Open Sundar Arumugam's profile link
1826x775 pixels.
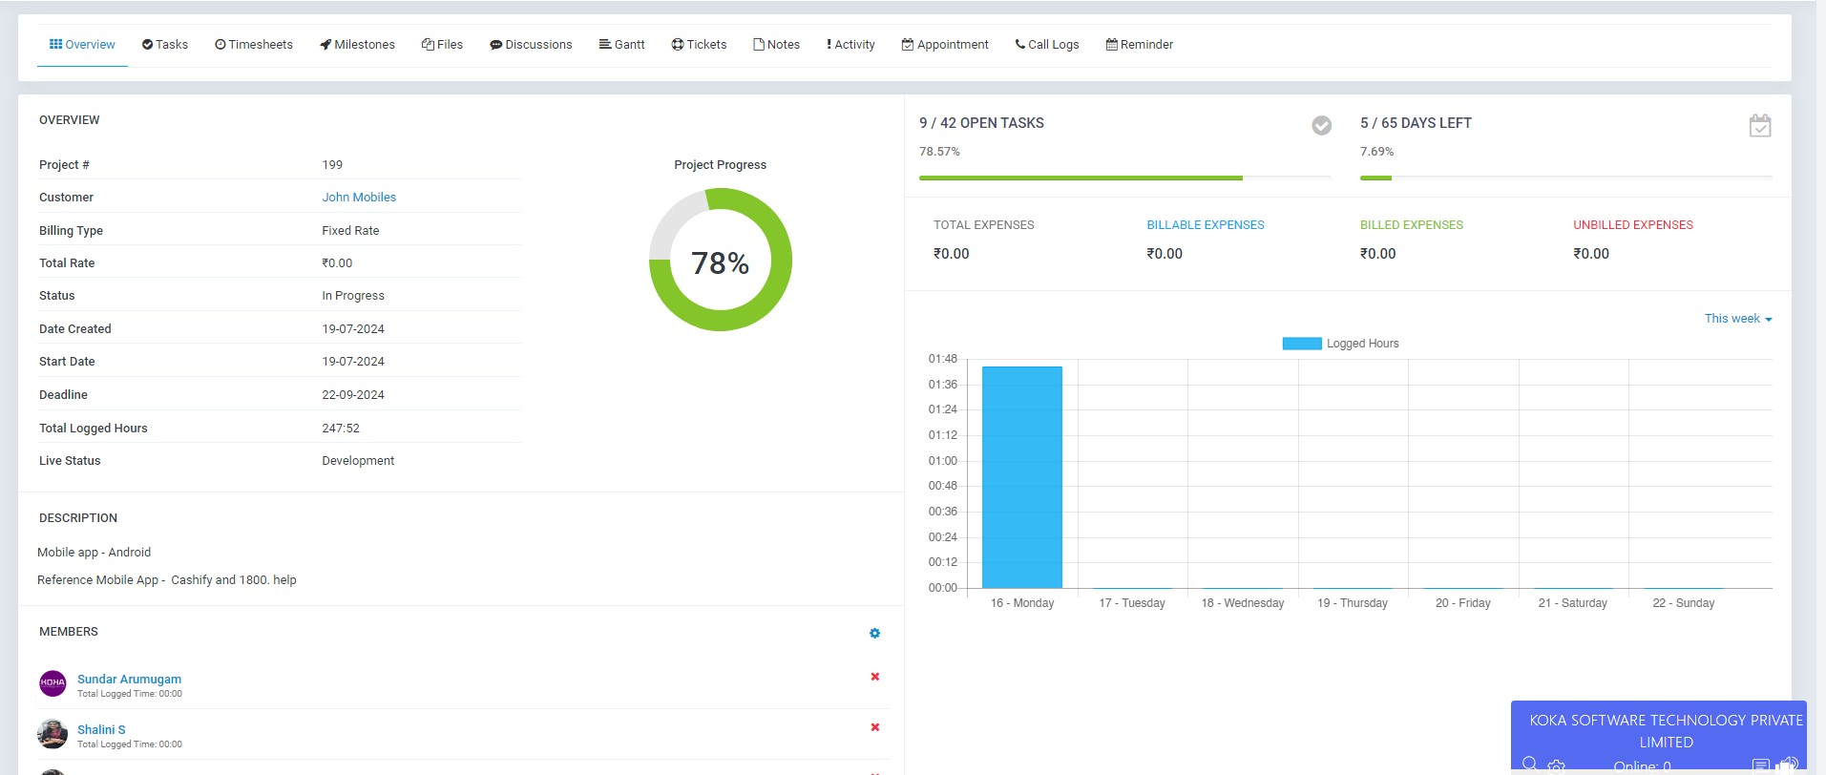click(129, 679)
